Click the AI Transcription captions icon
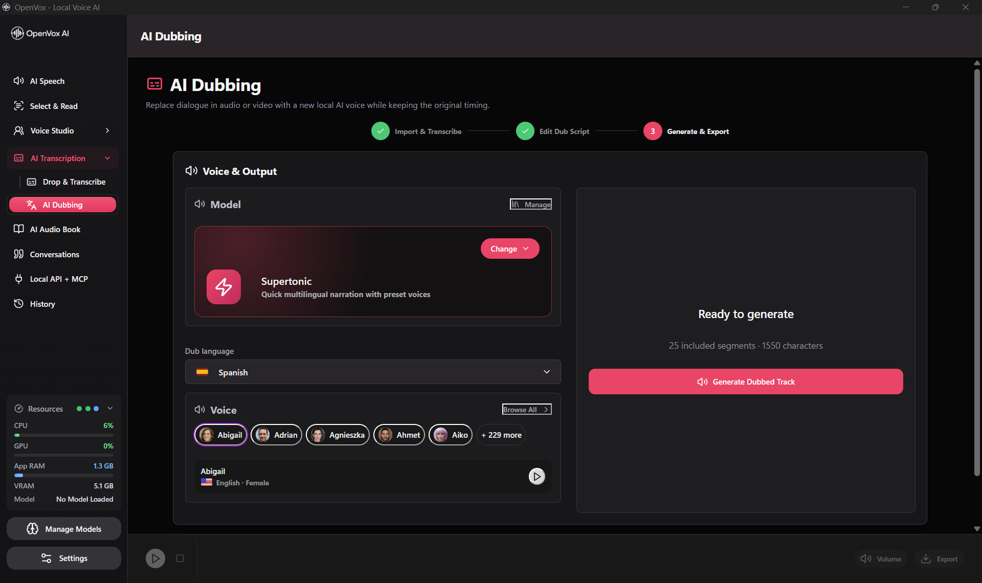This screenshot has width=982, height=583. (x=19, y=159)
